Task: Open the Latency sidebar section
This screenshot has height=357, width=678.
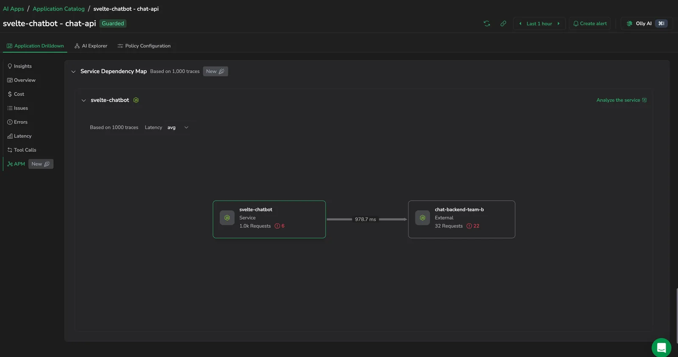Action: (19, 136)
